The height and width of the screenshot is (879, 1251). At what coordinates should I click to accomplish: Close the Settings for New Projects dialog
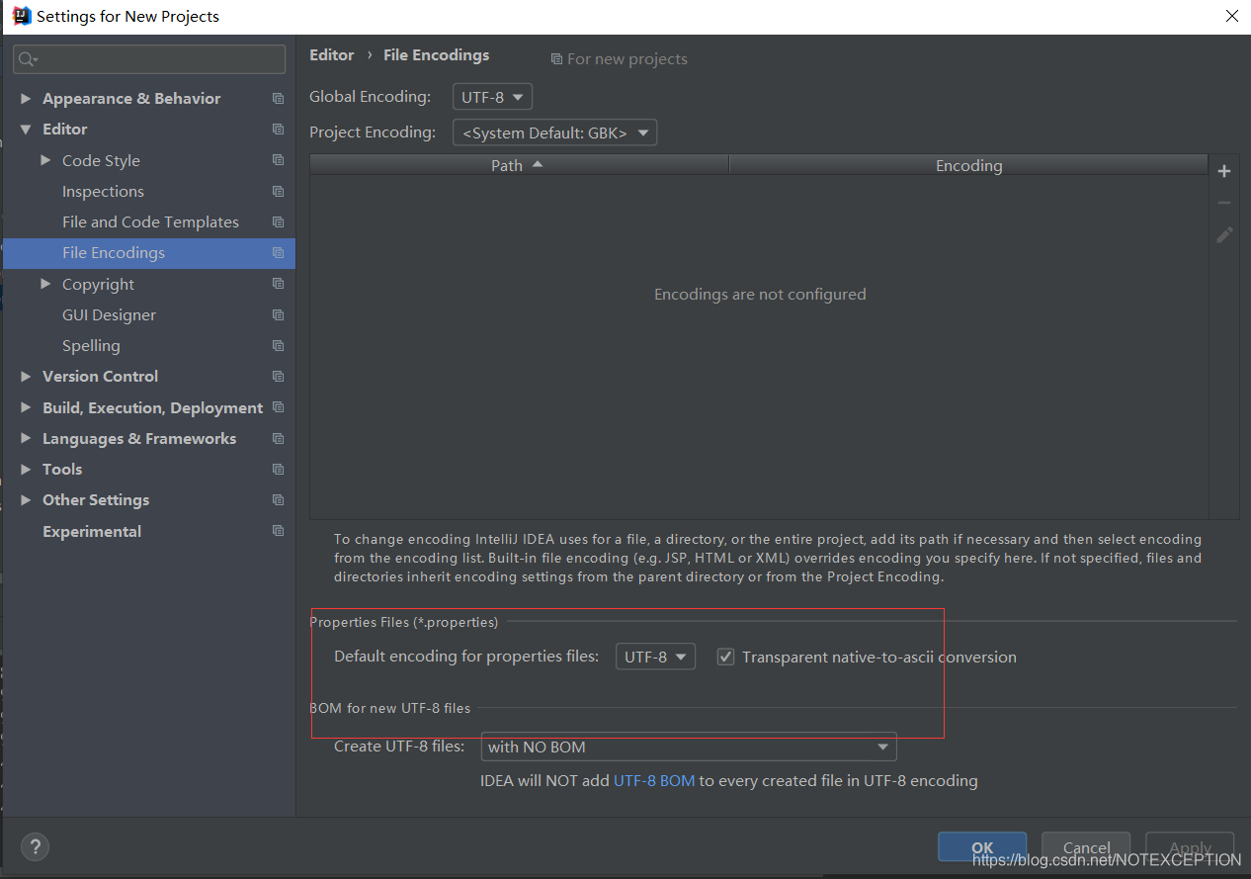(x=1231, y=16)
